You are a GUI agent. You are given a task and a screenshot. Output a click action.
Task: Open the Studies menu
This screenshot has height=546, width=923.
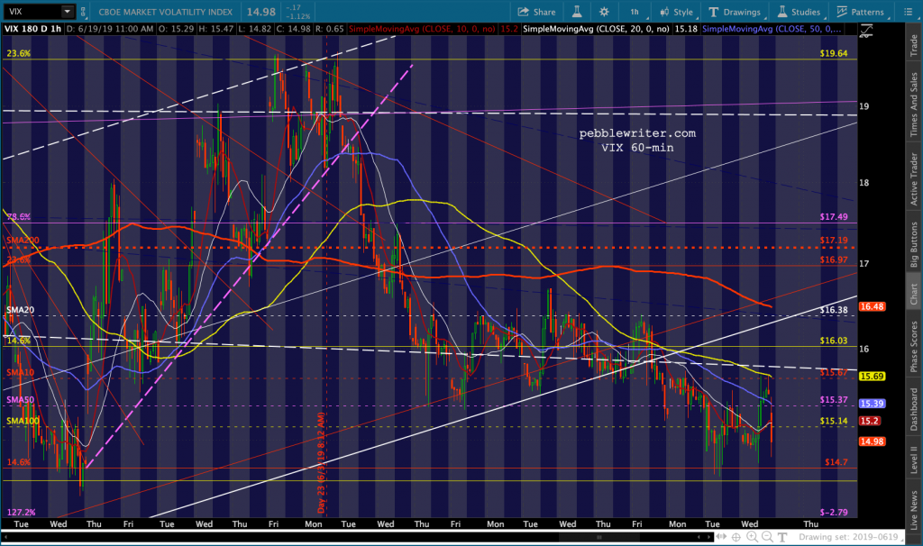coord(799,12)
